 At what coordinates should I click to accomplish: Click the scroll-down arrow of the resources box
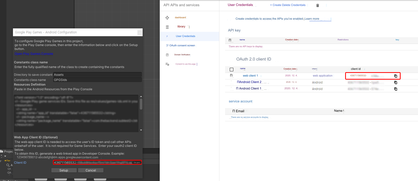pos(141,130)
